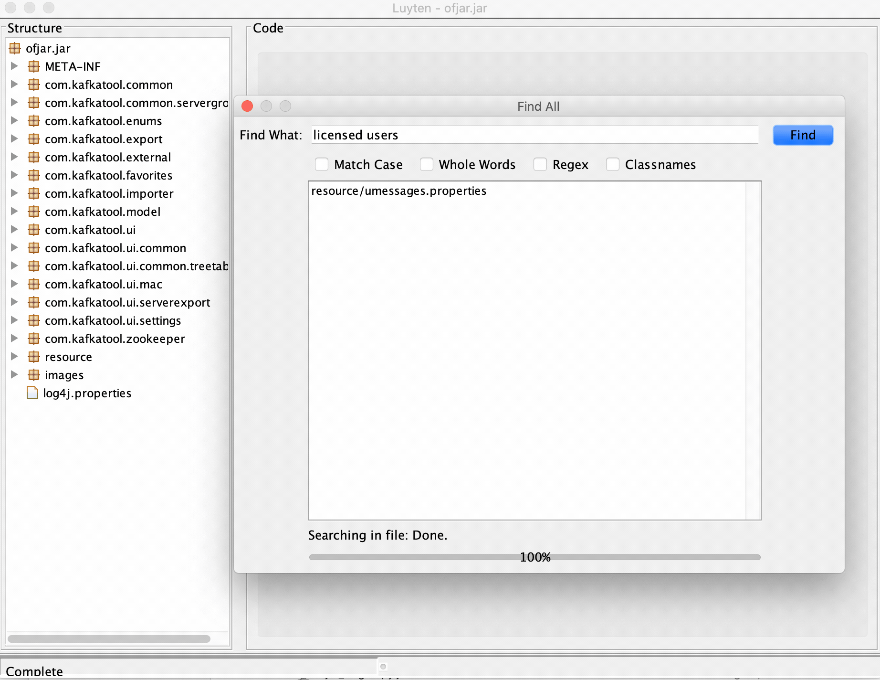The height and width of the screenshot is (680, 880).
Task: Click the com.kafkatool.model package icon
Action: pyautogui.click(x=34, y=212)
